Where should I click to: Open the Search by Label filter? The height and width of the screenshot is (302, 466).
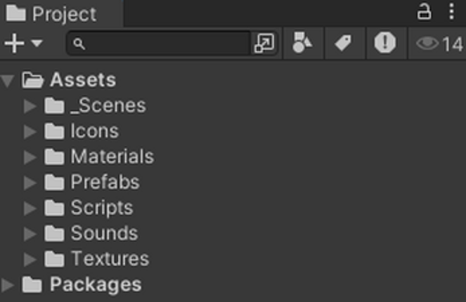click(x=343, y=44)
